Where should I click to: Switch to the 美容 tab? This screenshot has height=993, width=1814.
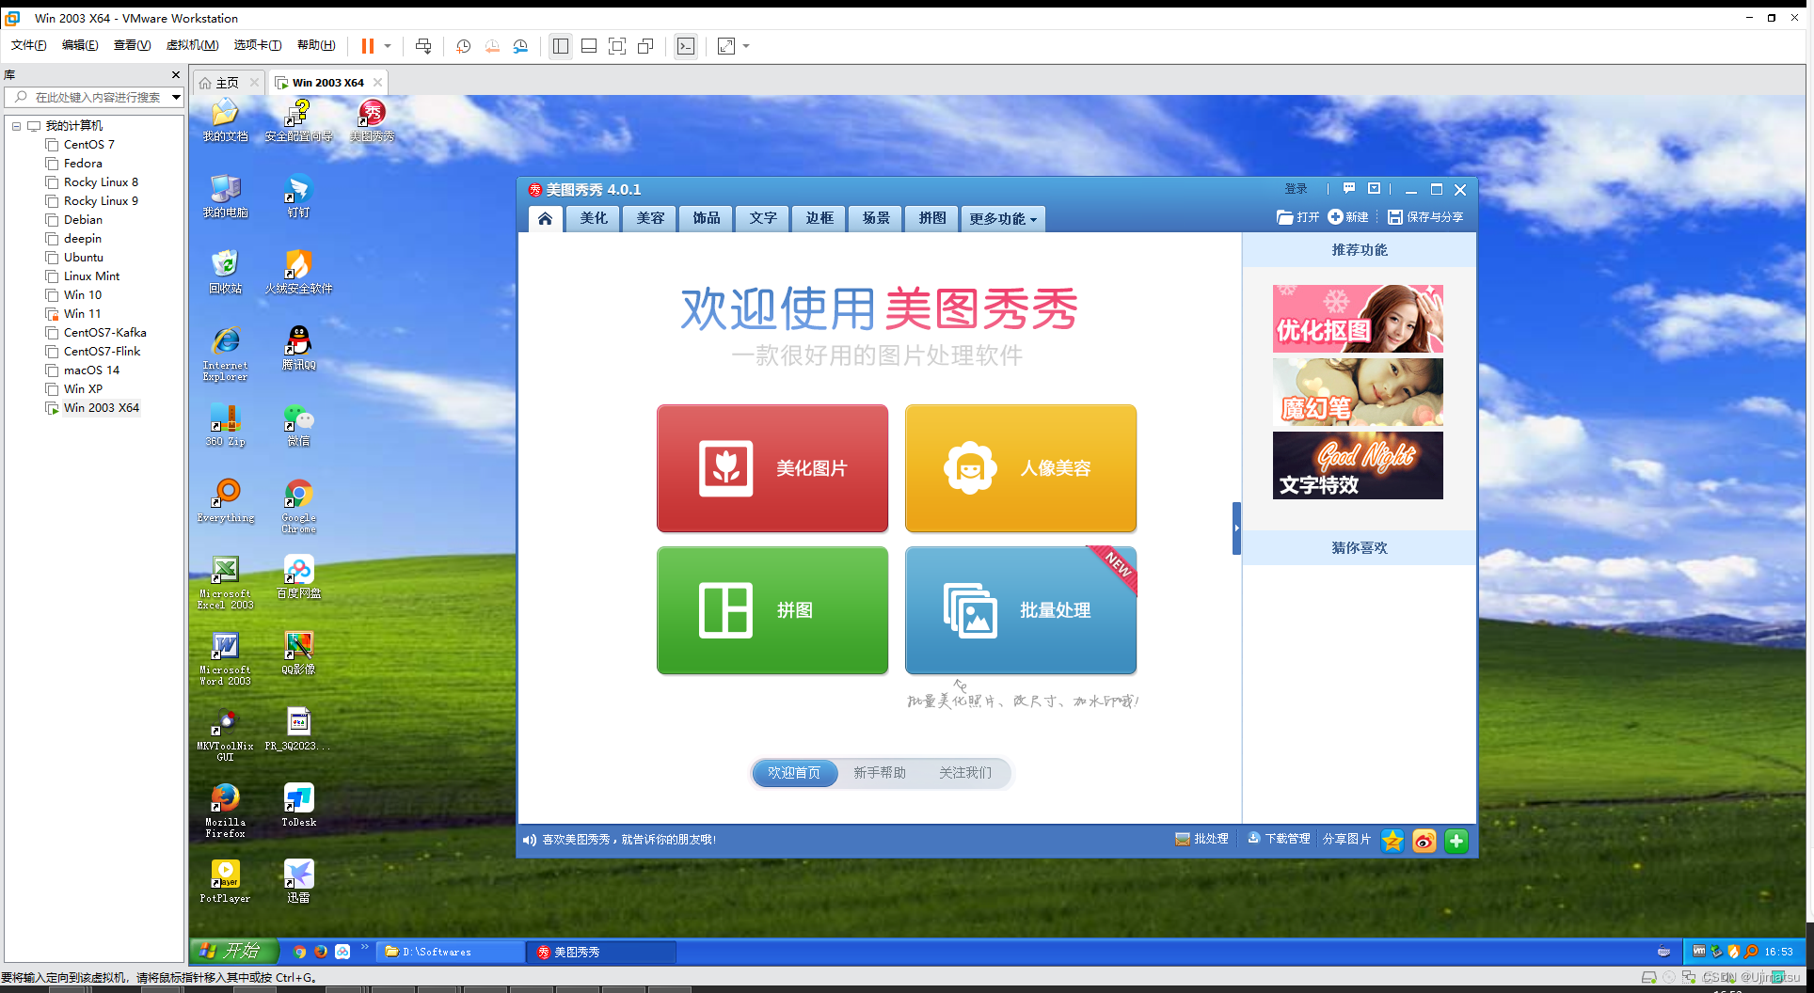coord(650,218)
